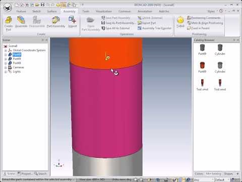Click Positioning Constraints command

tap(204, 18)
